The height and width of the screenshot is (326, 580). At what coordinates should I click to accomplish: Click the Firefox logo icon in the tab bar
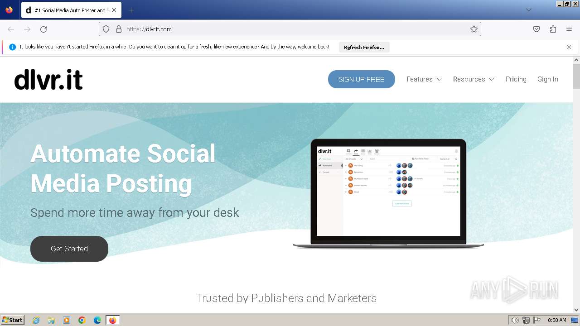[9, 10]
